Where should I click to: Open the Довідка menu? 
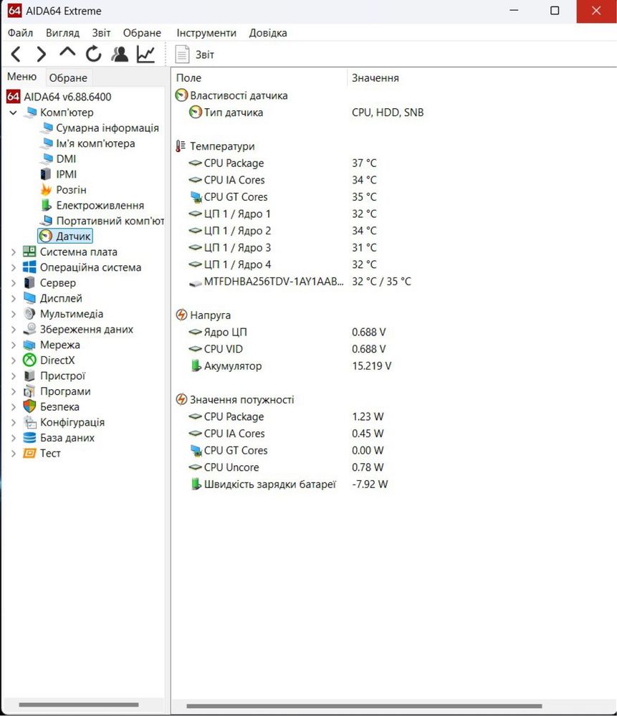pos(268,33)
